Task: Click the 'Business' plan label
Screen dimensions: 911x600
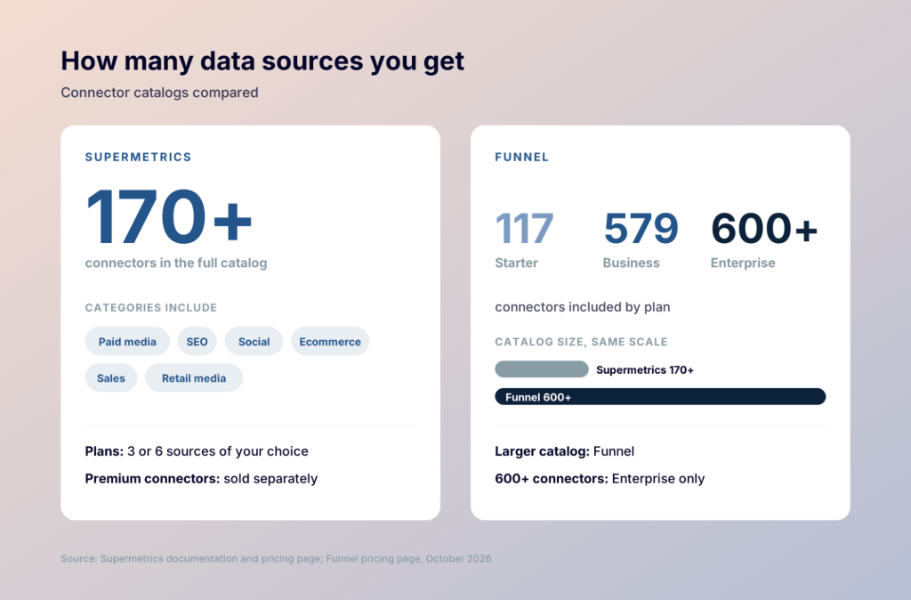Action: click(631, 263)
